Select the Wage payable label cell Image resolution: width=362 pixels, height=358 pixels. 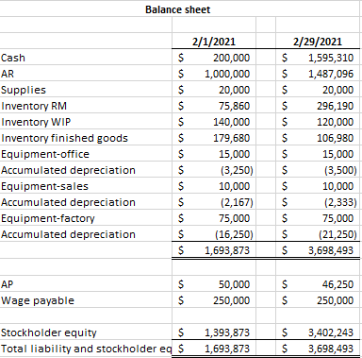click(38, 300)
